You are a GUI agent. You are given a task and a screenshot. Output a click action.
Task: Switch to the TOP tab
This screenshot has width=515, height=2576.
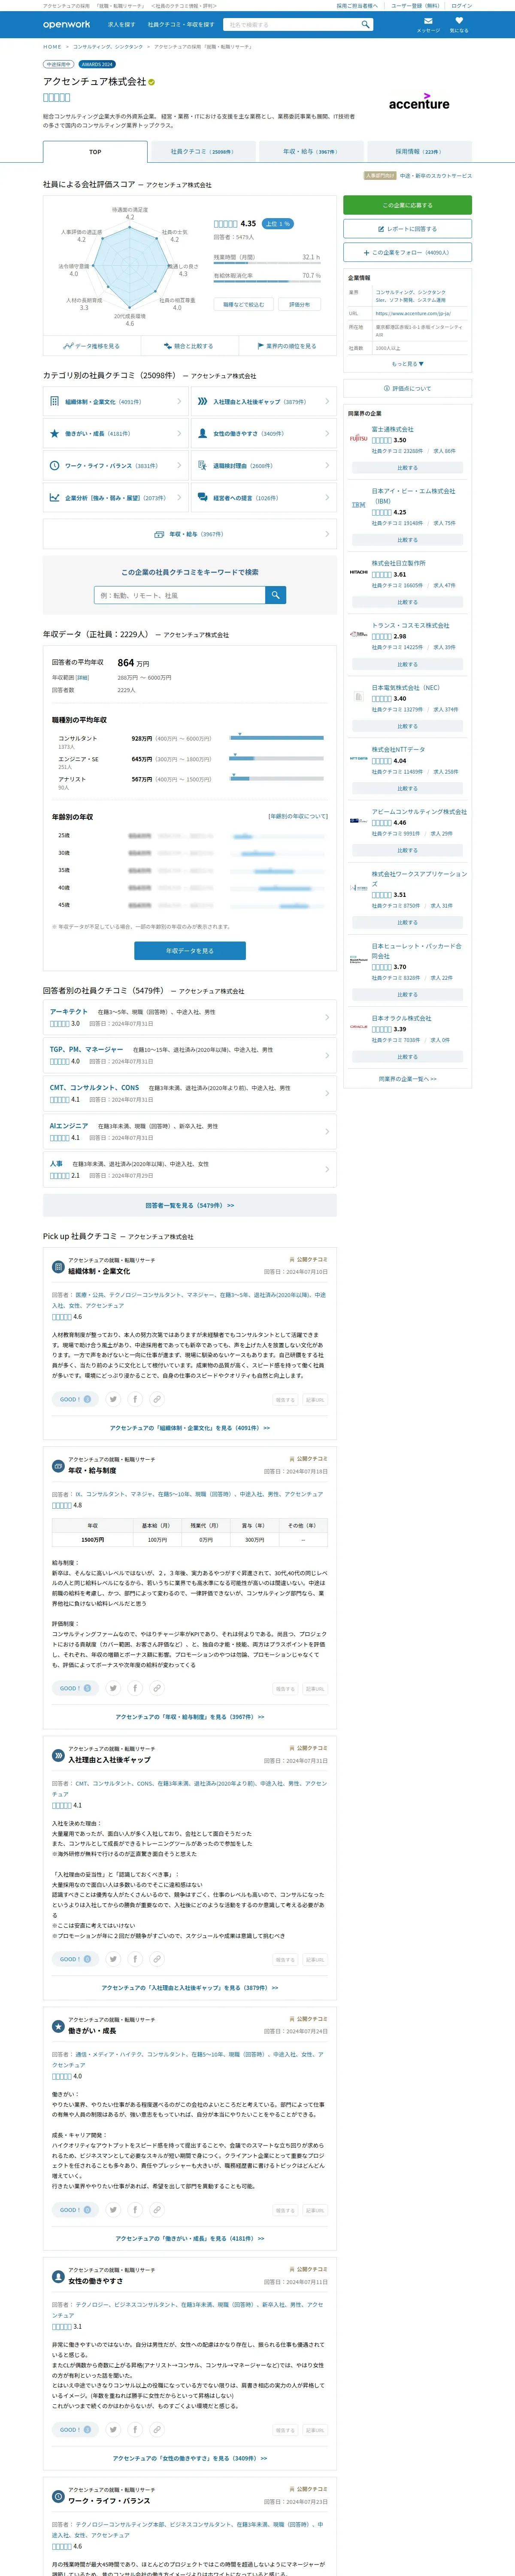[95, 152]
